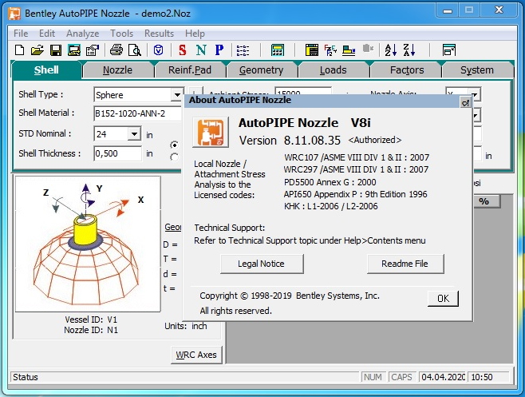Viewport: 525px width, 397px height.
Task: Open the Help menu
Action: (x=195, y=34)
